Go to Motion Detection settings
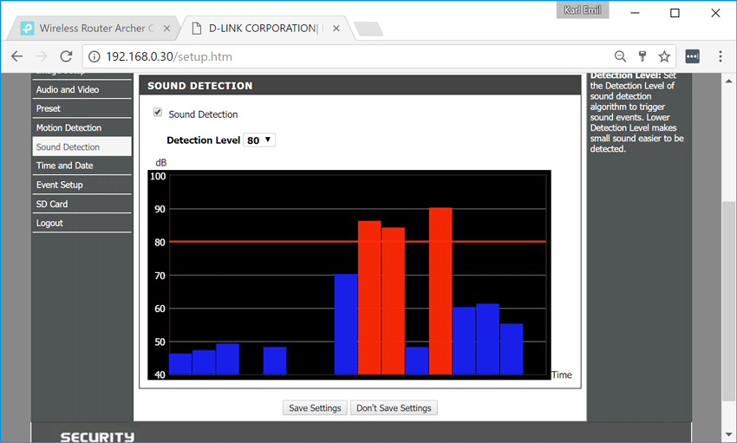The width and height of the screenshot is (737, 443). (x=68, y=127)
